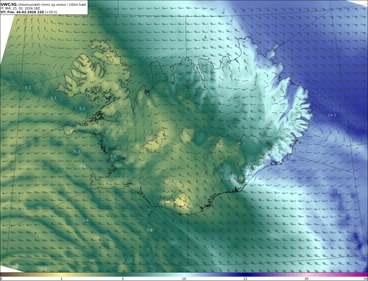
Task: Pick the 3.1 value label
Action: pyautogui.click(x=83, y=166)
